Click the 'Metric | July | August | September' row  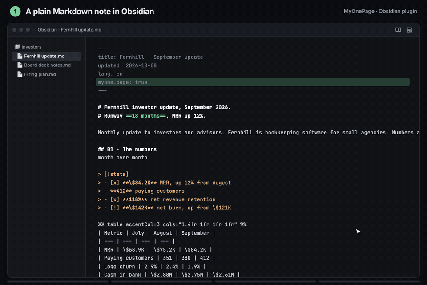157,233
